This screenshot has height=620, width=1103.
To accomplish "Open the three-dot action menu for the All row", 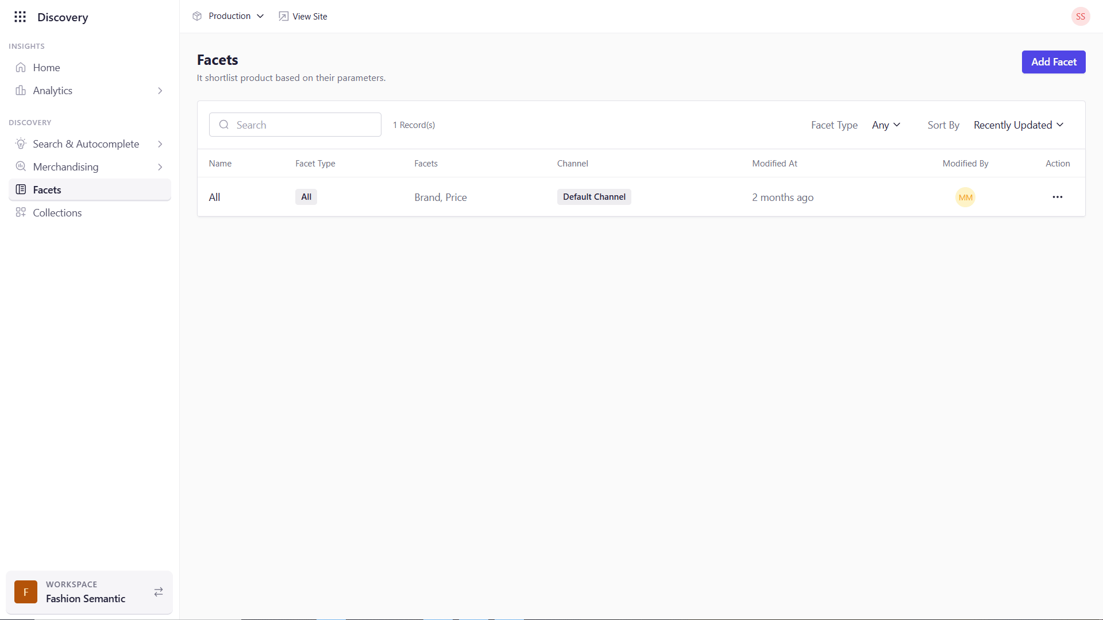I will 1057,197.
